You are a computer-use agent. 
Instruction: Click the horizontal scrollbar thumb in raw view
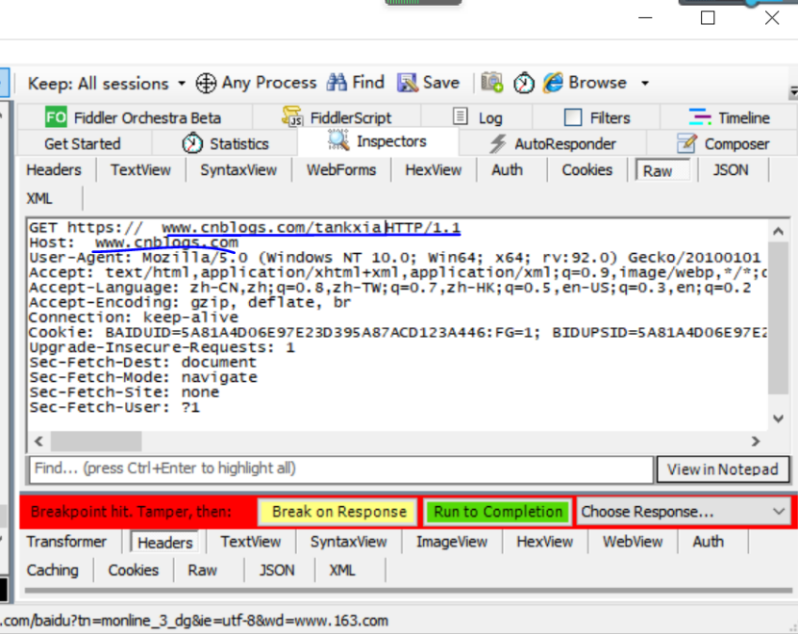click(96, 441)
